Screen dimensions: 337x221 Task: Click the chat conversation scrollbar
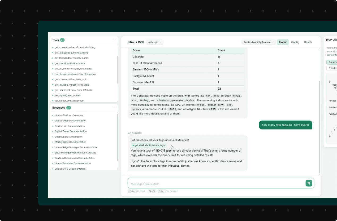pos(320,127)
